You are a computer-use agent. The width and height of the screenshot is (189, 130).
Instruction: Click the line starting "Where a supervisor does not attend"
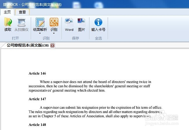point(96,82)
